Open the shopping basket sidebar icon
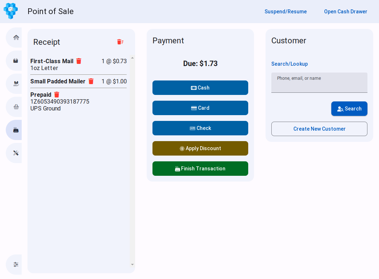Screen dimensions: 379x279 [16, 107]
